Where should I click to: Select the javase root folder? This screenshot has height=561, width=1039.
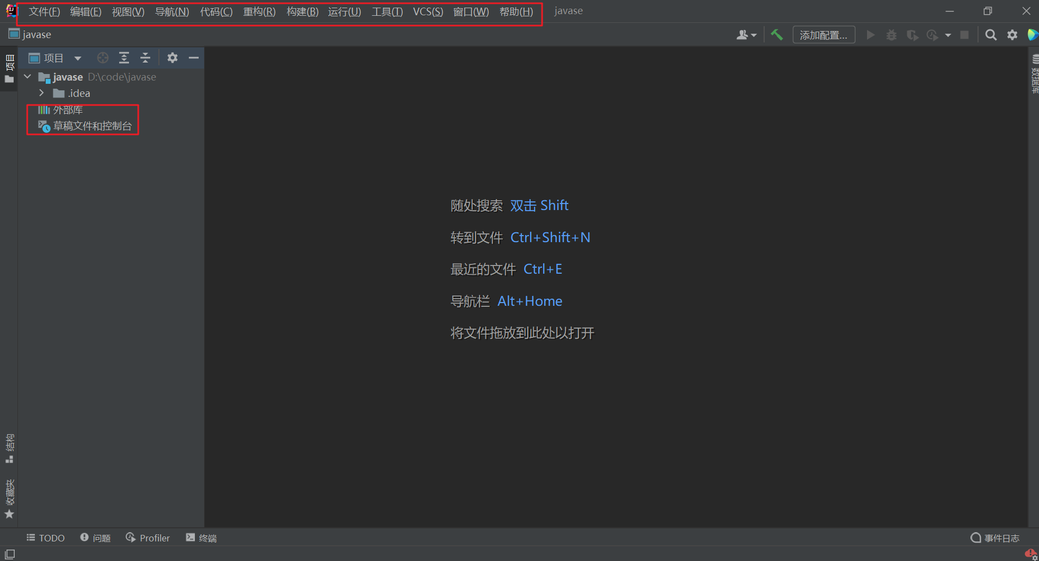97,77
